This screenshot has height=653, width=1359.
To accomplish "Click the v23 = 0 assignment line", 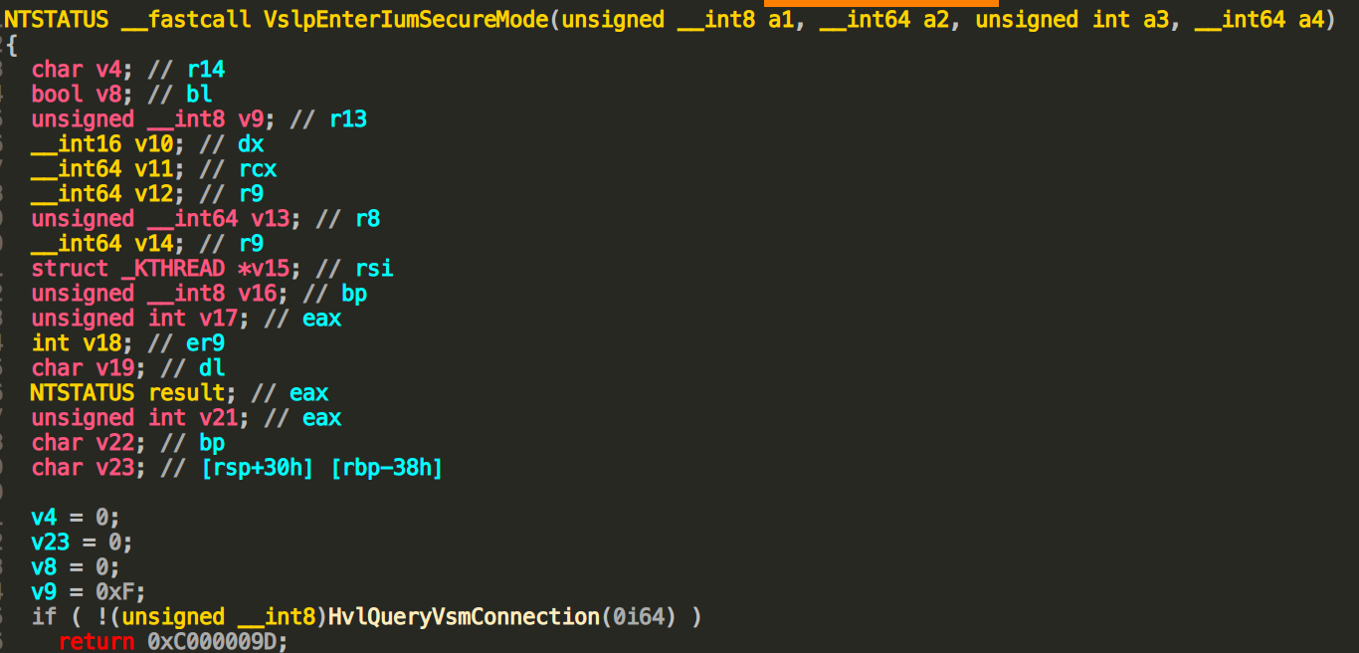I will point(82,543).
